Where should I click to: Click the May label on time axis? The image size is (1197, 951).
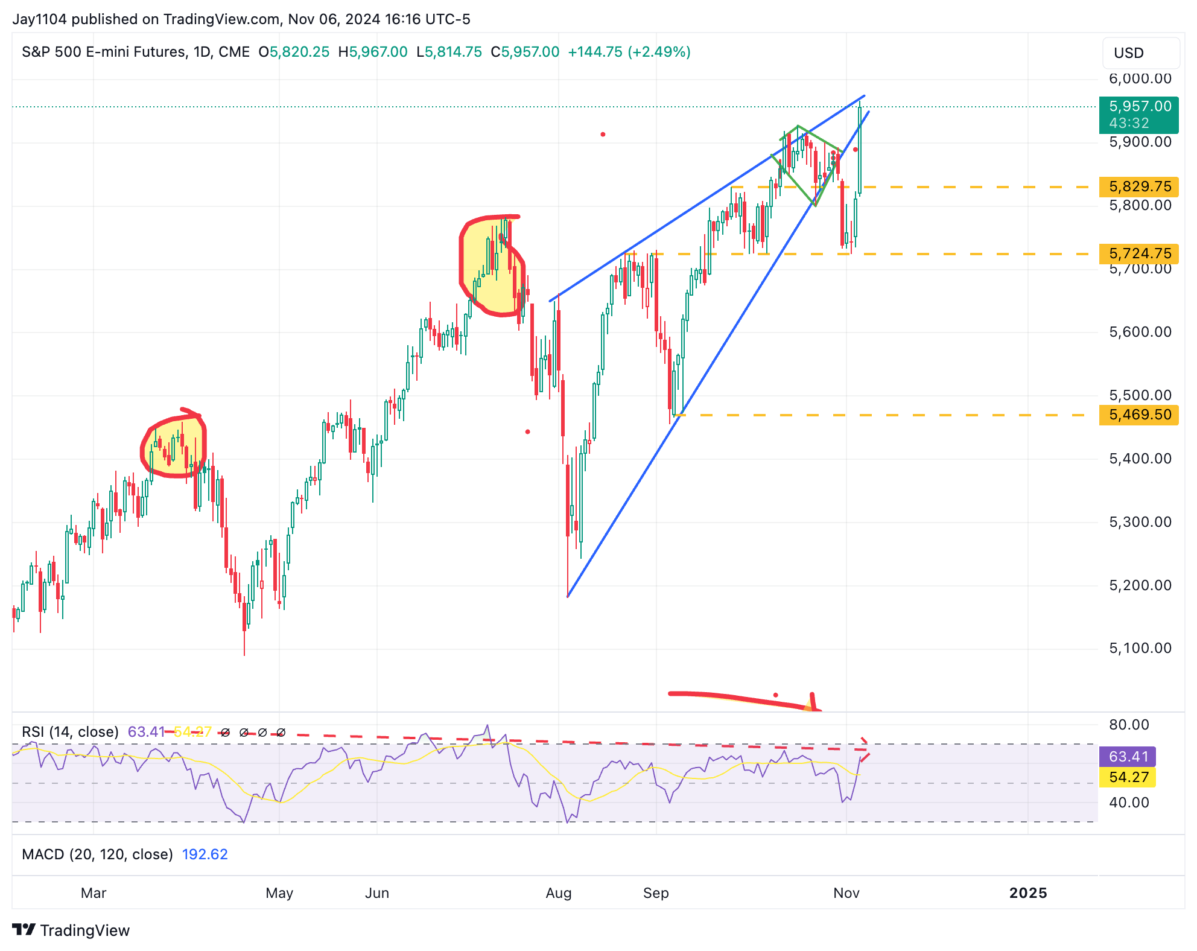279,893
